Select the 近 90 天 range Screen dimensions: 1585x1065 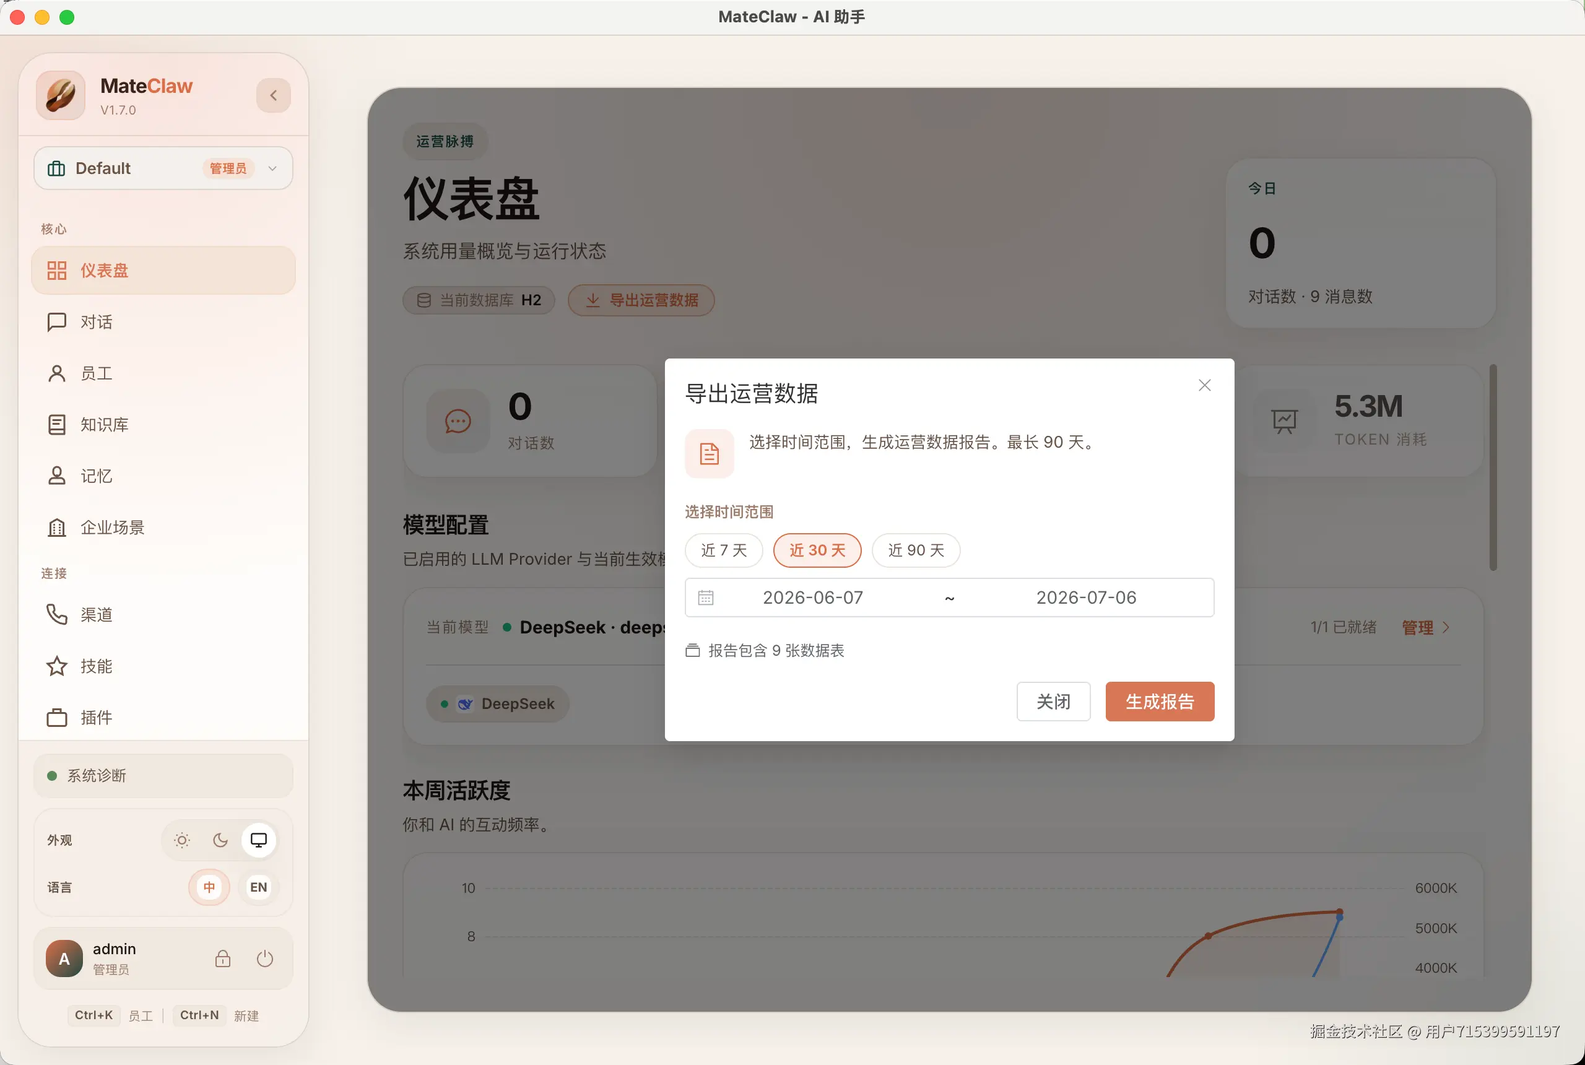tap(916, 550)
